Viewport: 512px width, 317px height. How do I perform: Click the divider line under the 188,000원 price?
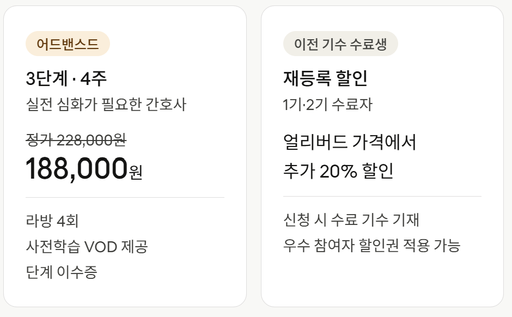125,197
